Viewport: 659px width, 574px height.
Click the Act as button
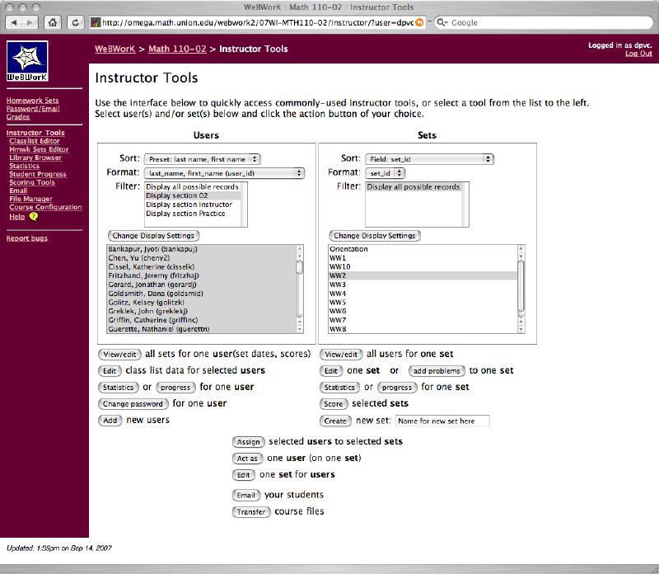pos(248,459)
